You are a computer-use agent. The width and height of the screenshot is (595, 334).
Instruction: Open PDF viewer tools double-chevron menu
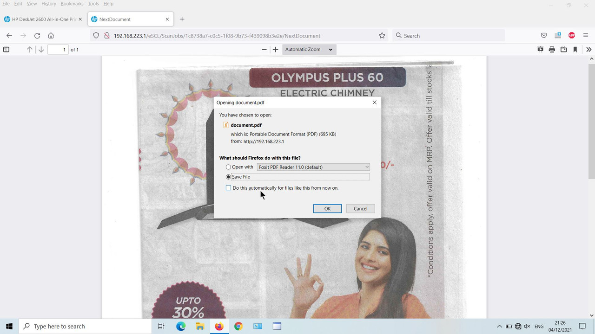[588, 50]
